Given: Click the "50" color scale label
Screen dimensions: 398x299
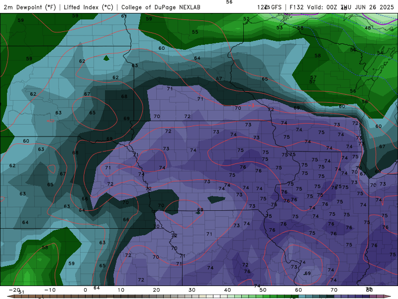Looking at the screenshot, I should click(x=263, y=290).
